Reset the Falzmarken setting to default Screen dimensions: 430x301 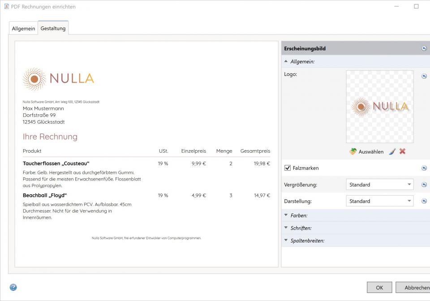[424, 168]
